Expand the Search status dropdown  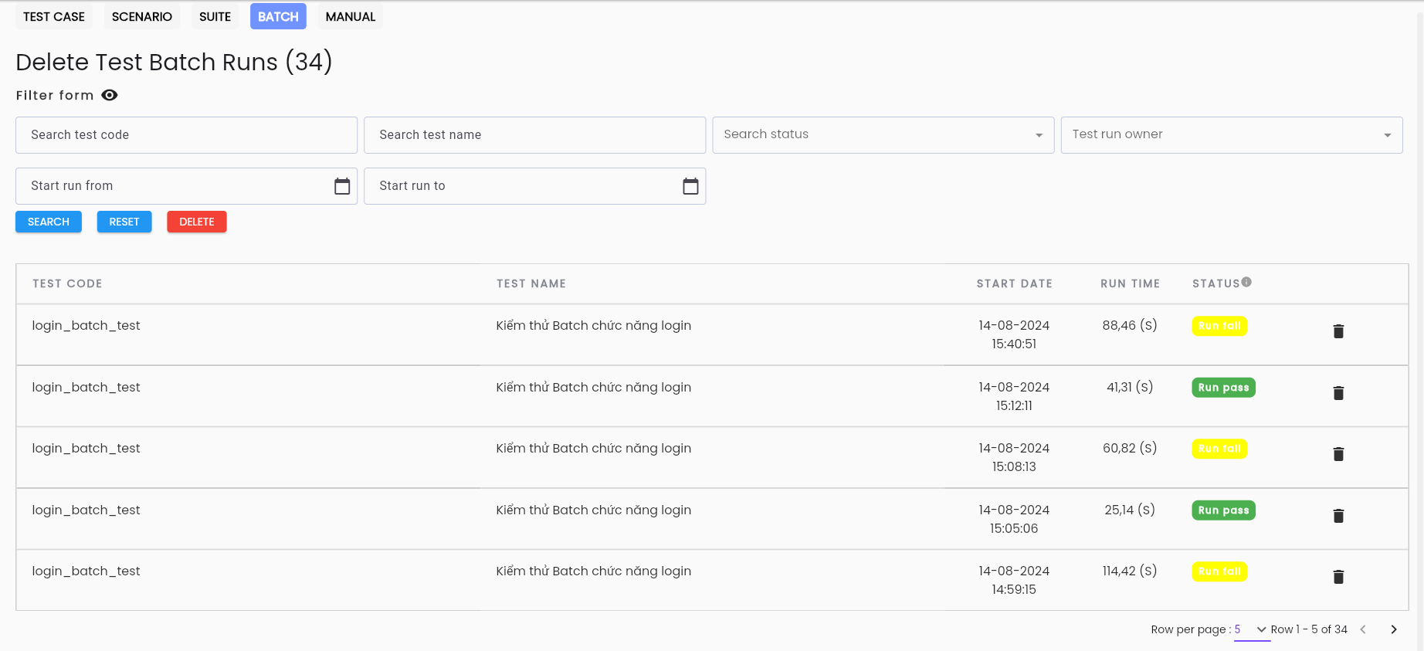(883, 135)
